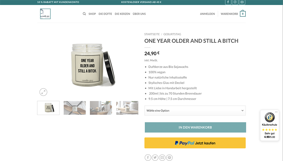
Task: Open the shopping cart bag icon
Action: pyautogui.click(x=243, y=13)
